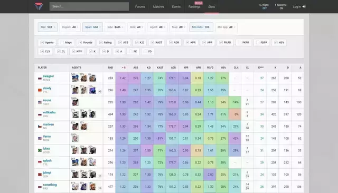Toggle the HS% column checkbox
The height and width of the screenshot is (193, 338).
276,43
